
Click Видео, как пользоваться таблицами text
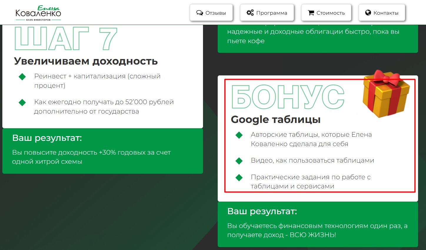312,161
